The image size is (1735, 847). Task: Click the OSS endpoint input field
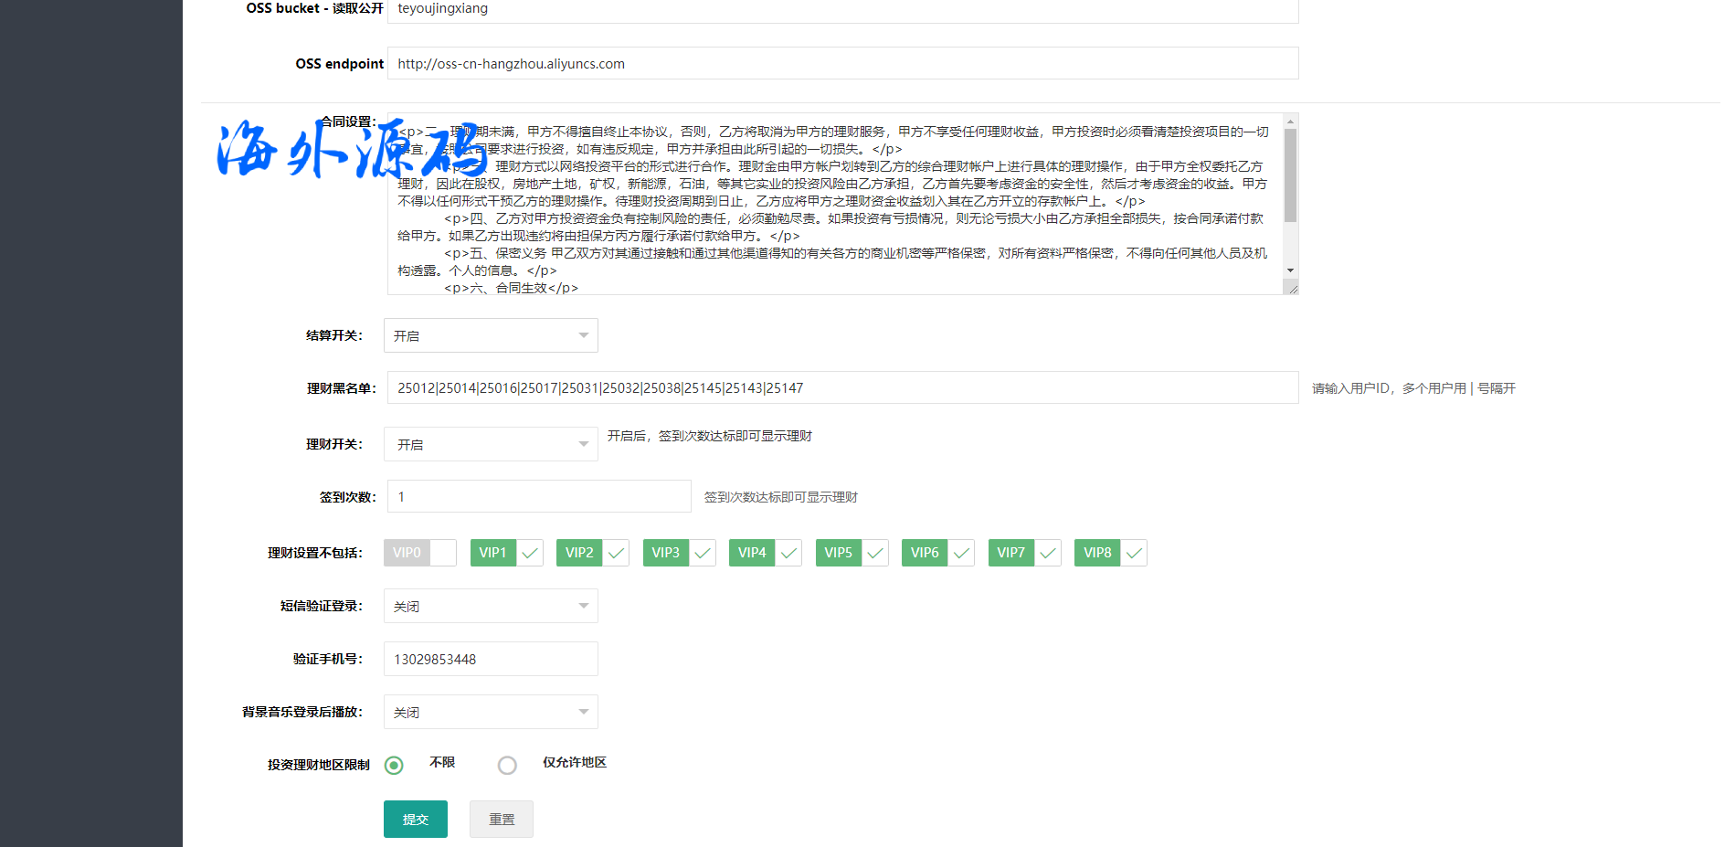tap(842, 63)
